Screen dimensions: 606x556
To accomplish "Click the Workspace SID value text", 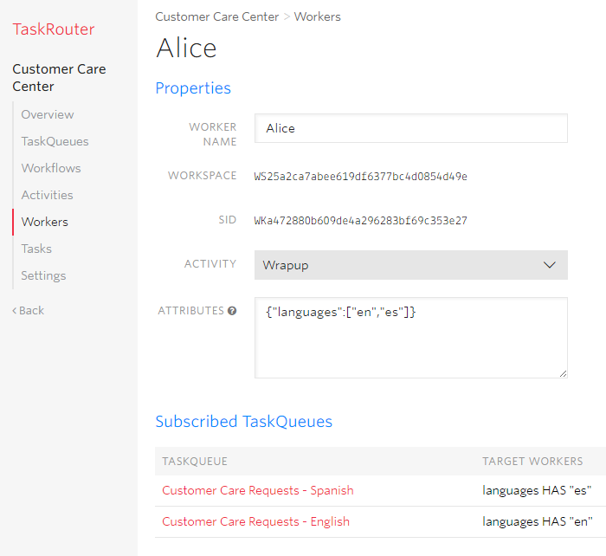I will pos(361,177).
